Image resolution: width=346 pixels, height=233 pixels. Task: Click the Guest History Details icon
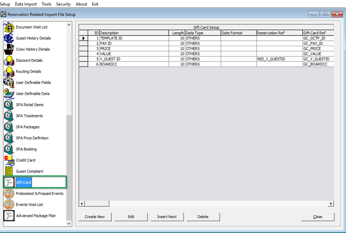9,39
